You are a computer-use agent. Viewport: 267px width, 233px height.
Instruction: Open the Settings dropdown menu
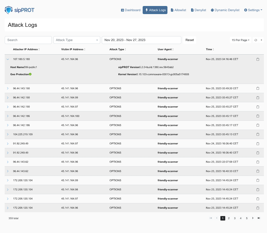253,10
